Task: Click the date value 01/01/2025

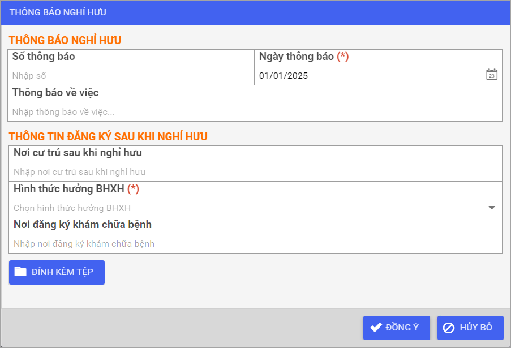Action: tap(284, 76)
